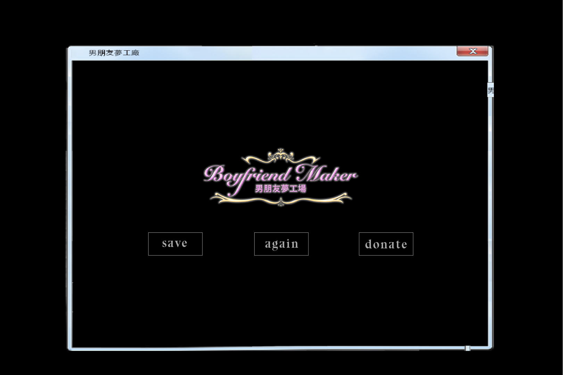Click the window title 男朋友夢工廠
Screen dimensions: 563x375
(114, 53)
